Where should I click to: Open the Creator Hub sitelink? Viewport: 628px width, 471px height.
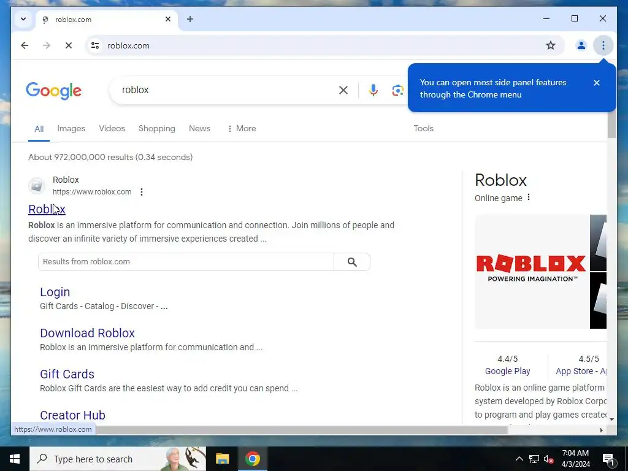(x=72, y=415)
